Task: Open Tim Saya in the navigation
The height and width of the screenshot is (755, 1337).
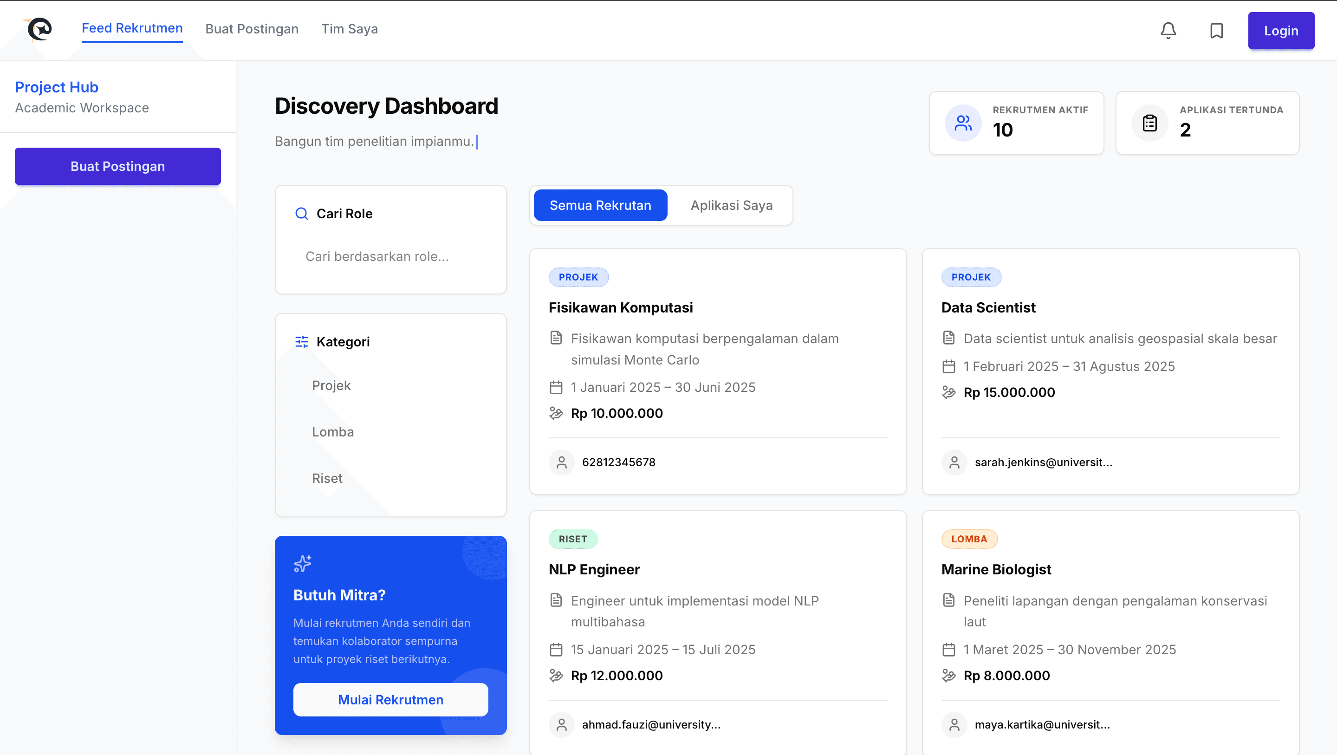Action: point(349,29)
